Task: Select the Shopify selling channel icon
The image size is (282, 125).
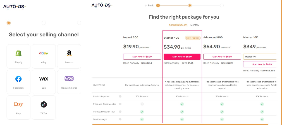Action: (x=18, y=53)
